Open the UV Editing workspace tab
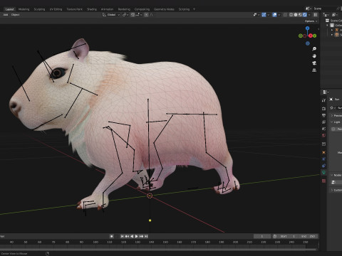Screen dimensions: 342x256 (56, 9)
